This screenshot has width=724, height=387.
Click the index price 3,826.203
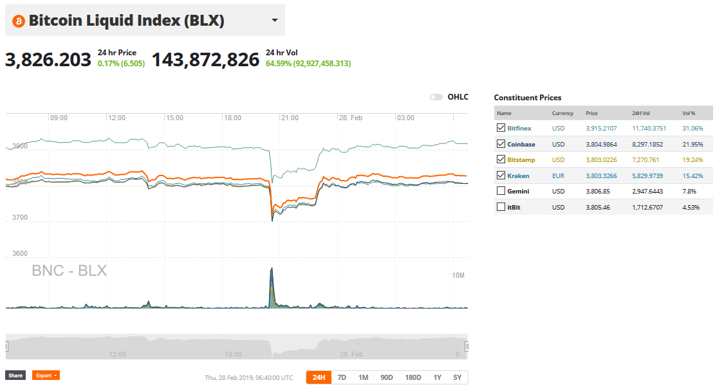click(x=48, y=60)
